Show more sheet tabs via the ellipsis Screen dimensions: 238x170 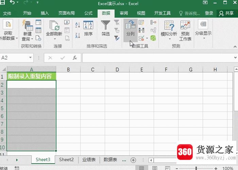[x=124, y=160]
